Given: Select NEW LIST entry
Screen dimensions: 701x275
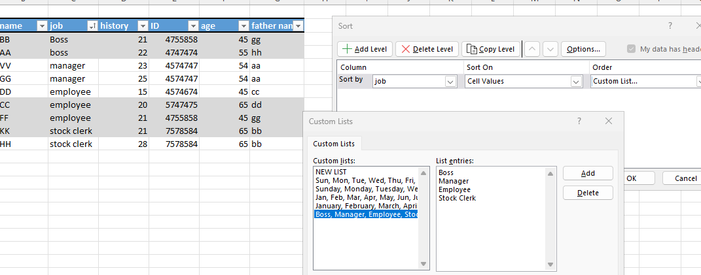Looking at the screenshot, I should point(366,172).
